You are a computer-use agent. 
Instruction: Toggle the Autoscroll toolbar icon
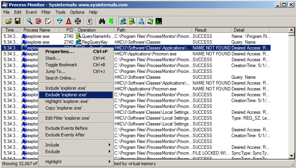point(39,21)
